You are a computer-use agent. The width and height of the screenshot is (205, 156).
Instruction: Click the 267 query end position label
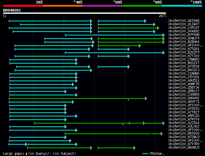[x=162, y=16]
